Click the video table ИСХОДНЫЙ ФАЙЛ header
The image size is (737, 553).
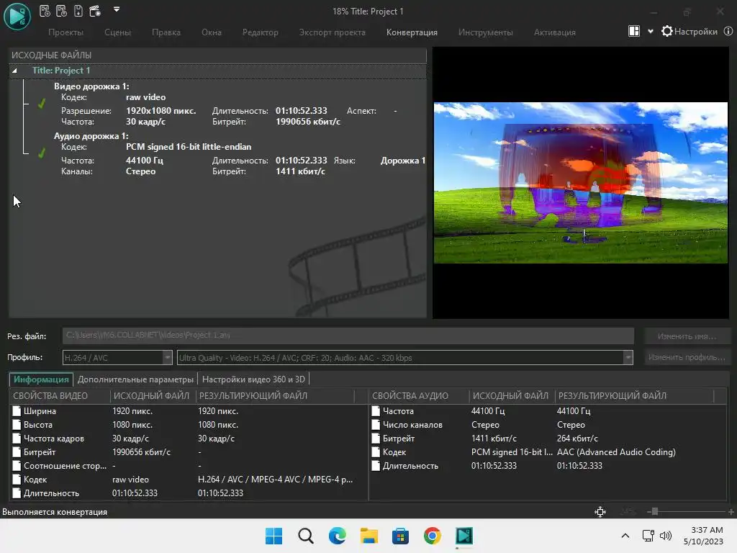[x=151, y=396]
